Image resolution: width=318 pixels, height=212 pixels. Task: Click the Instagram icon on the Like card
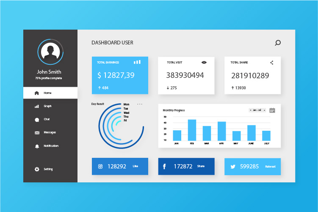pyautogui.click(x=100, y=166)
